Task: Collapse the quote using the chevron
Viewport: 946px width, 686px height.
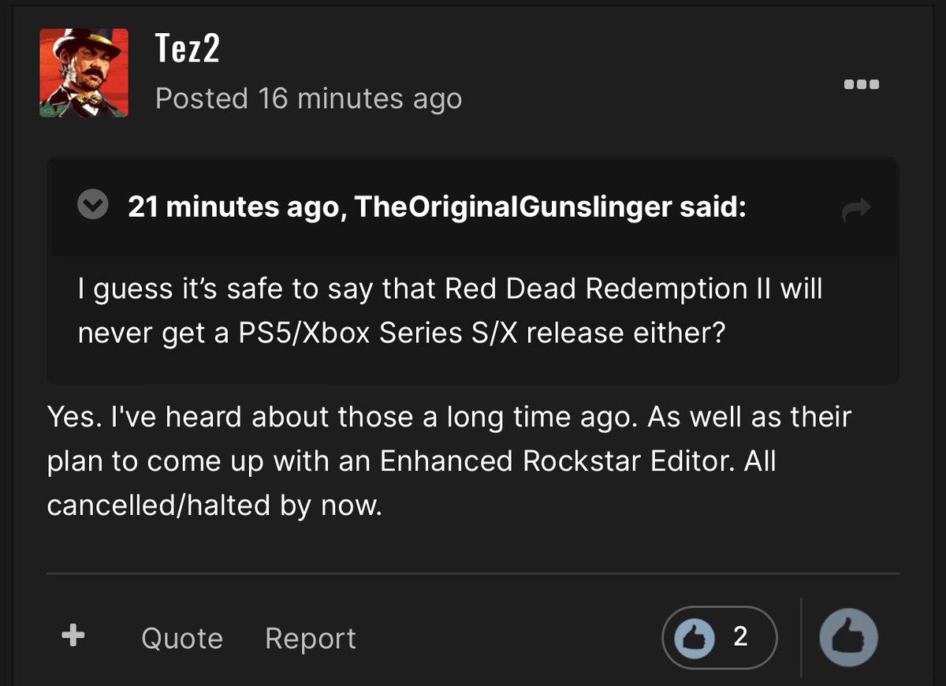Action: click(94, 207)
